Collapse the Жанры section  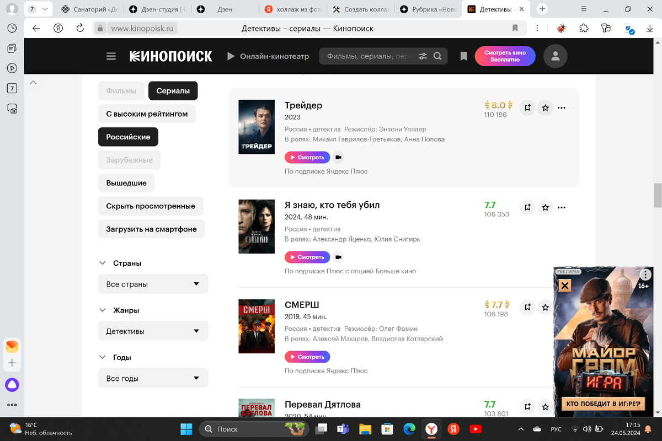pyautogui.click(x=102, y=310)
